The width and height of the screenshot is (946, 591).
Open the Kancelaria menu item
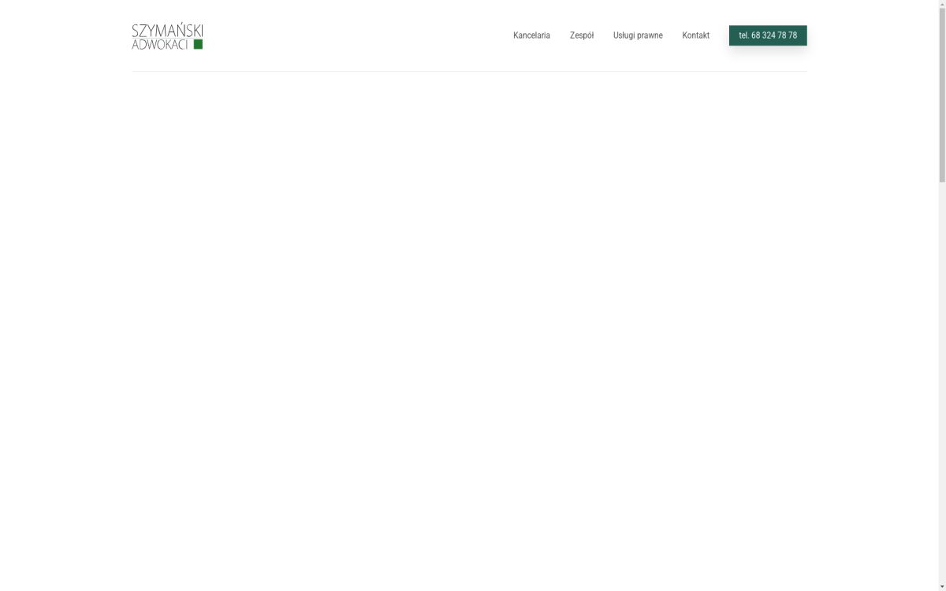531,35
